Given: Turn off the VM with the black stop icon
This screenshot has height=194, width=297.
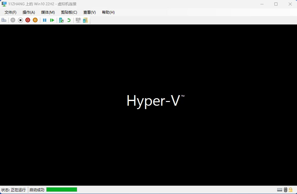Looking at the screenshot, I should point(20,20).
